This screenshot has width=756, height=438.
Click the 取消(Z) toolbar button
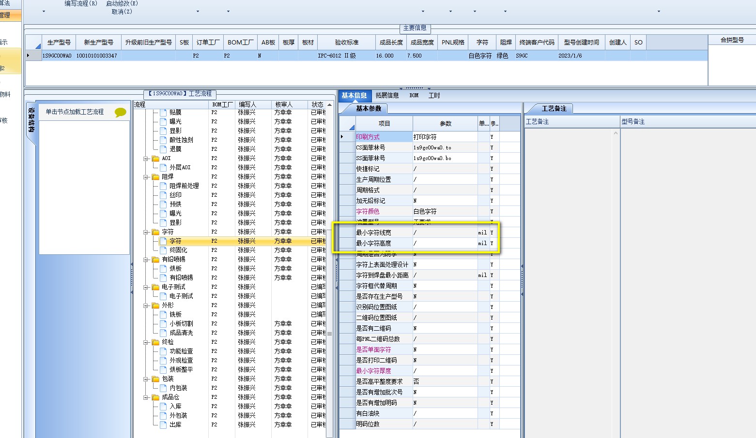(122, 12)
